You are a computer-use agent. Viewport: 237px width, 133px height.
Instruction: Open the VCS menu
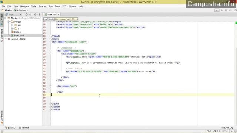tap(64, 6)
